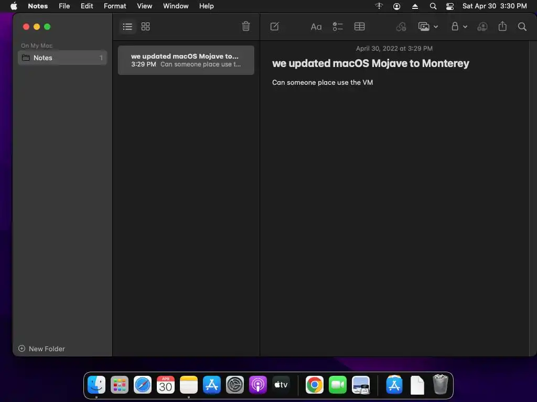Click the lock note icon
The width and height of the screenshot is (537, 402).
pyautogui.click(x=455, y=26)
